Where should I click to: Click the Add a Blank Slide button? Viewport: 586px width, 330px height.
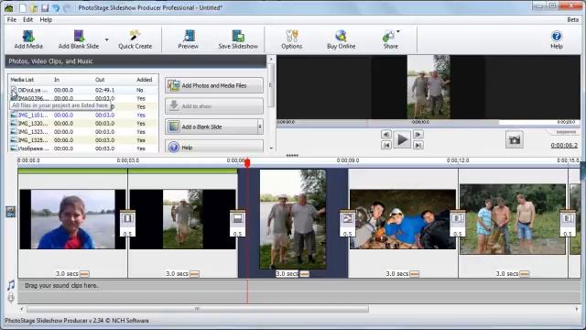[x=212, y=126]
